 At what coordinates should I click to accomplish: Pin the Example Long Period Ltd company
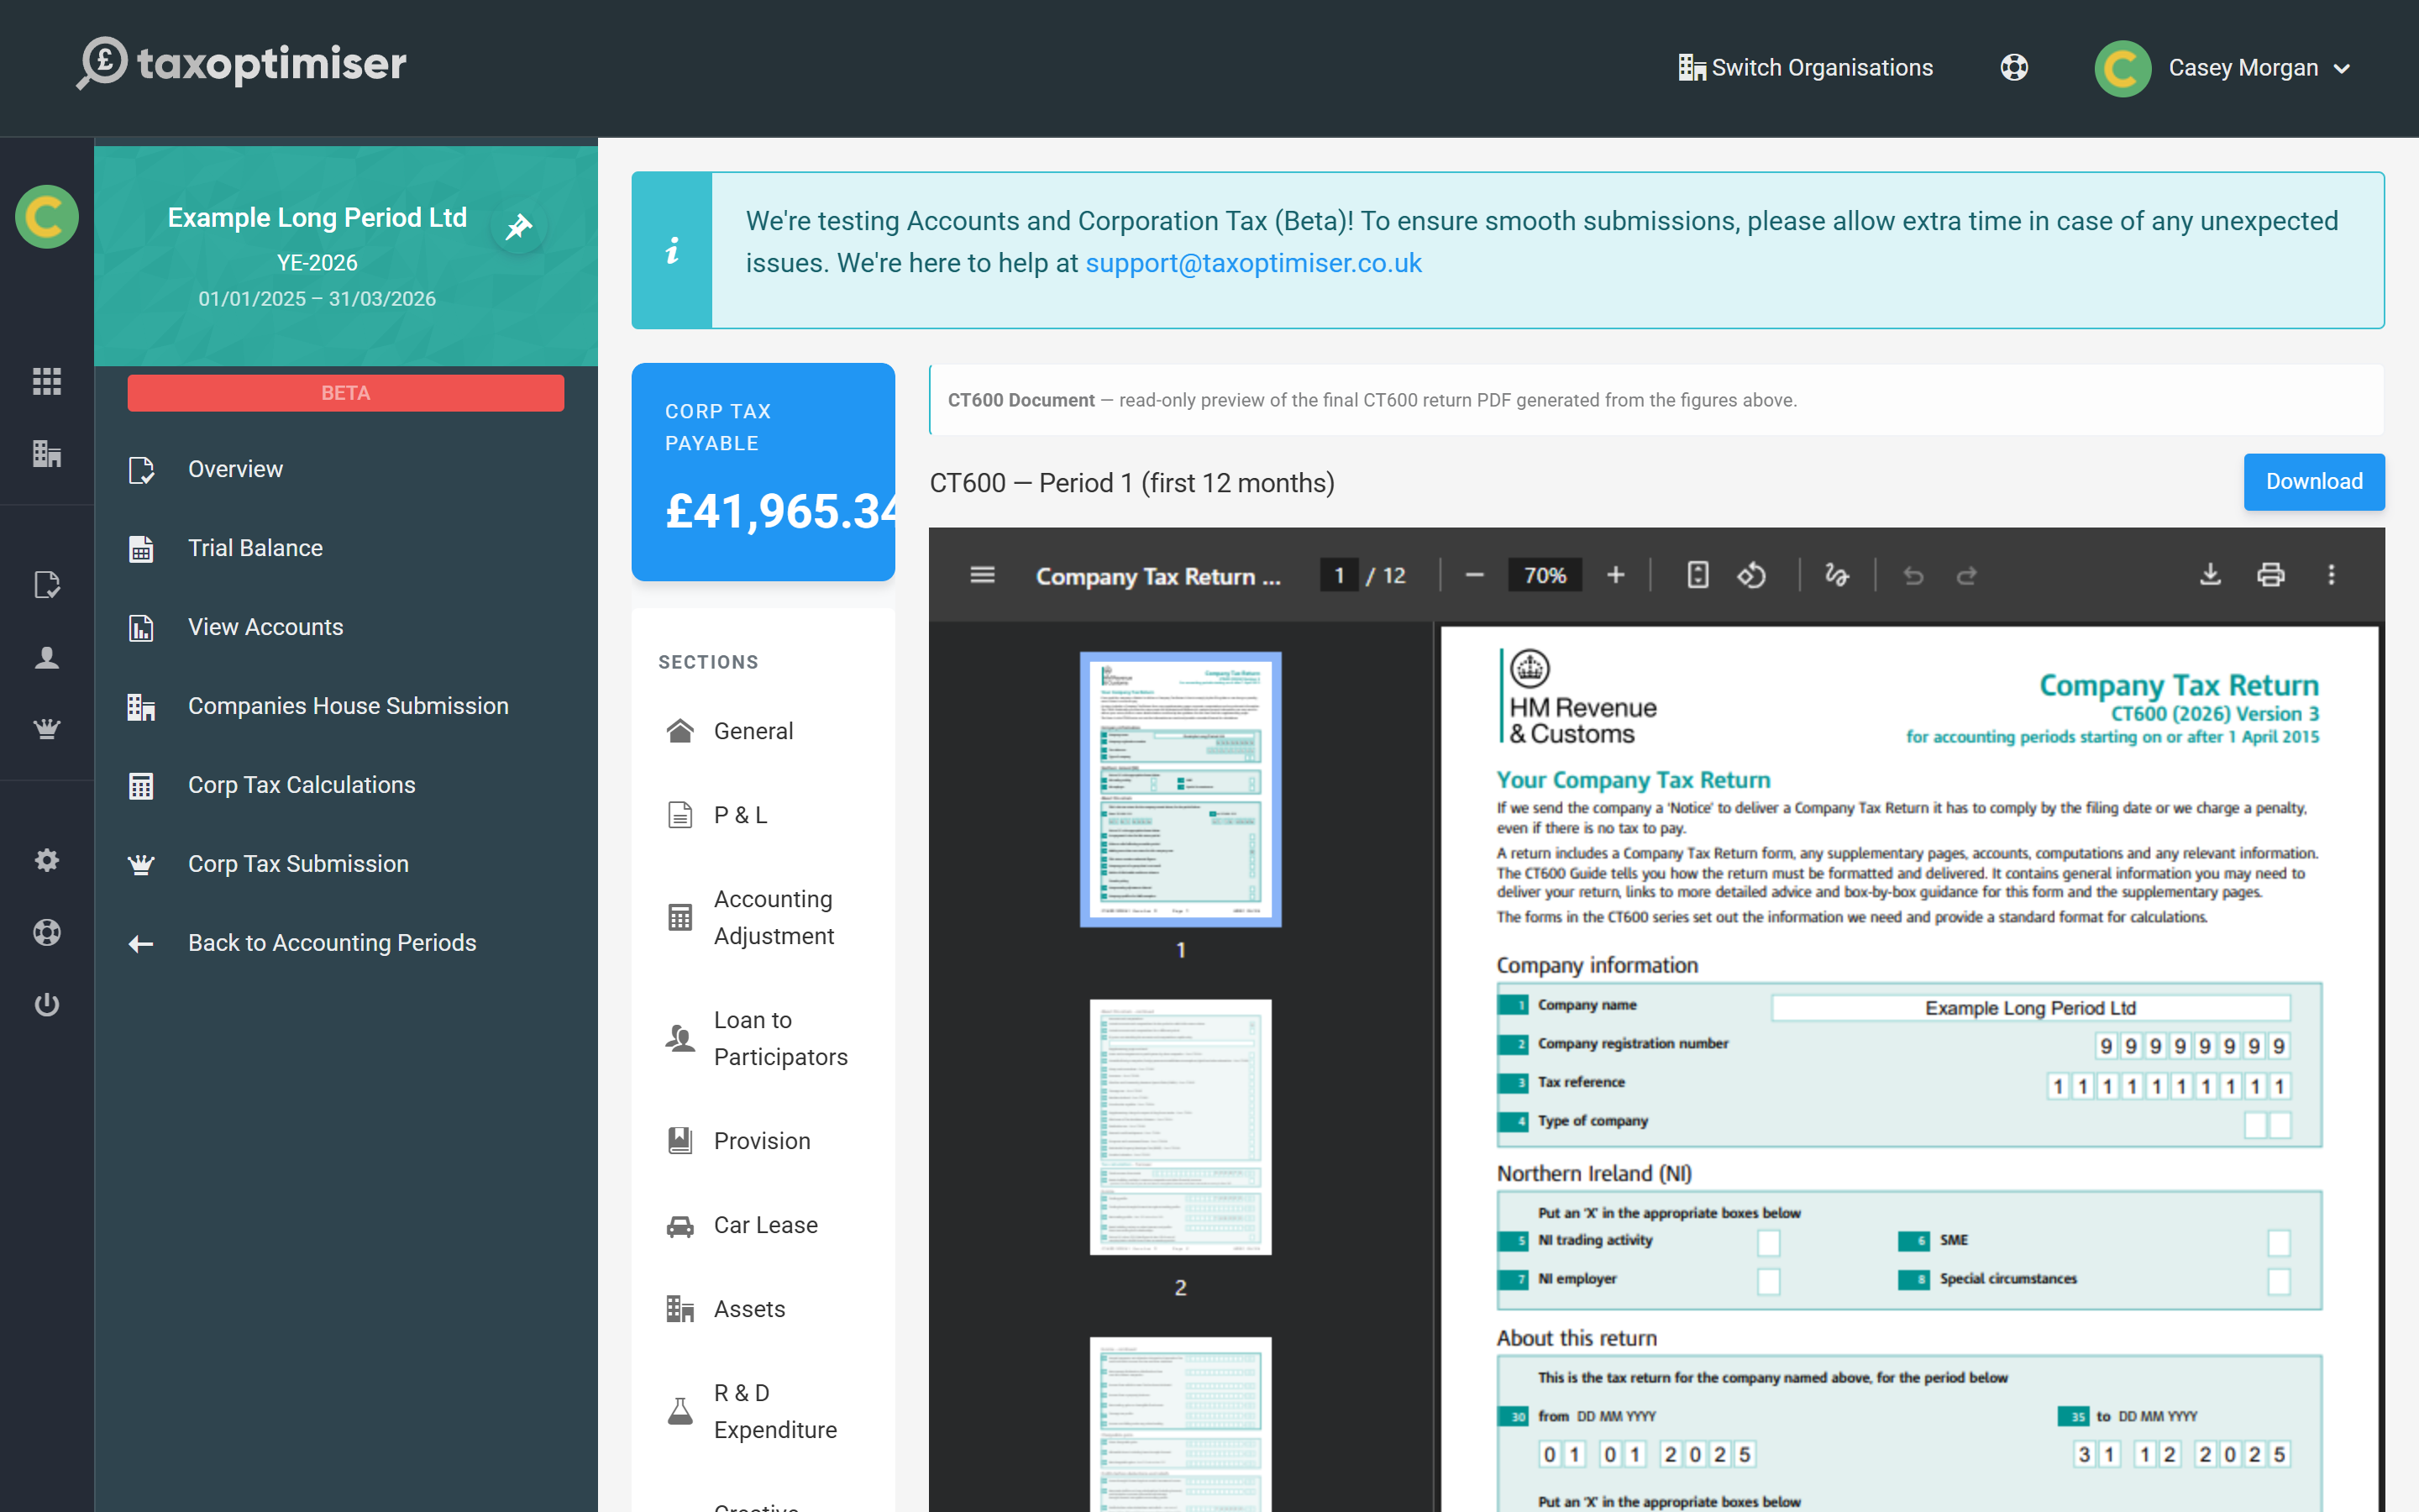[x=519, y=227]
